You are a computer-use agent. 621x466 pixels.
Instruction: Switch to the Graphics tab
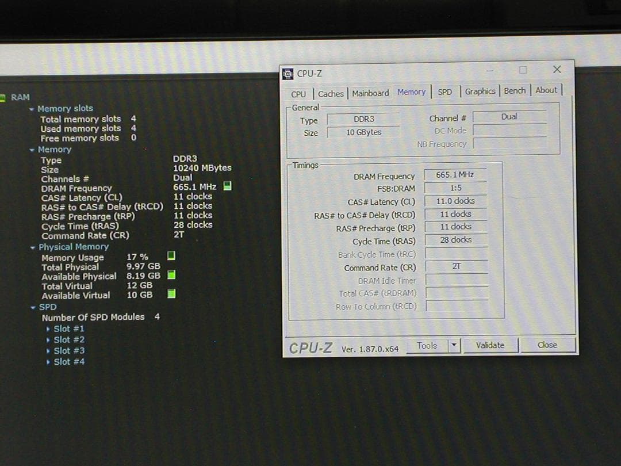480,91
